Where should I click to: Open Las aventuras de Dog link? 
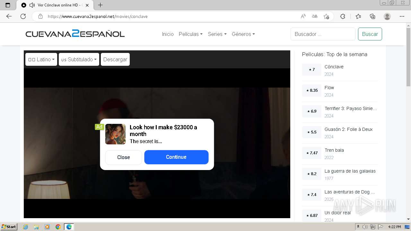pos(349,192)
